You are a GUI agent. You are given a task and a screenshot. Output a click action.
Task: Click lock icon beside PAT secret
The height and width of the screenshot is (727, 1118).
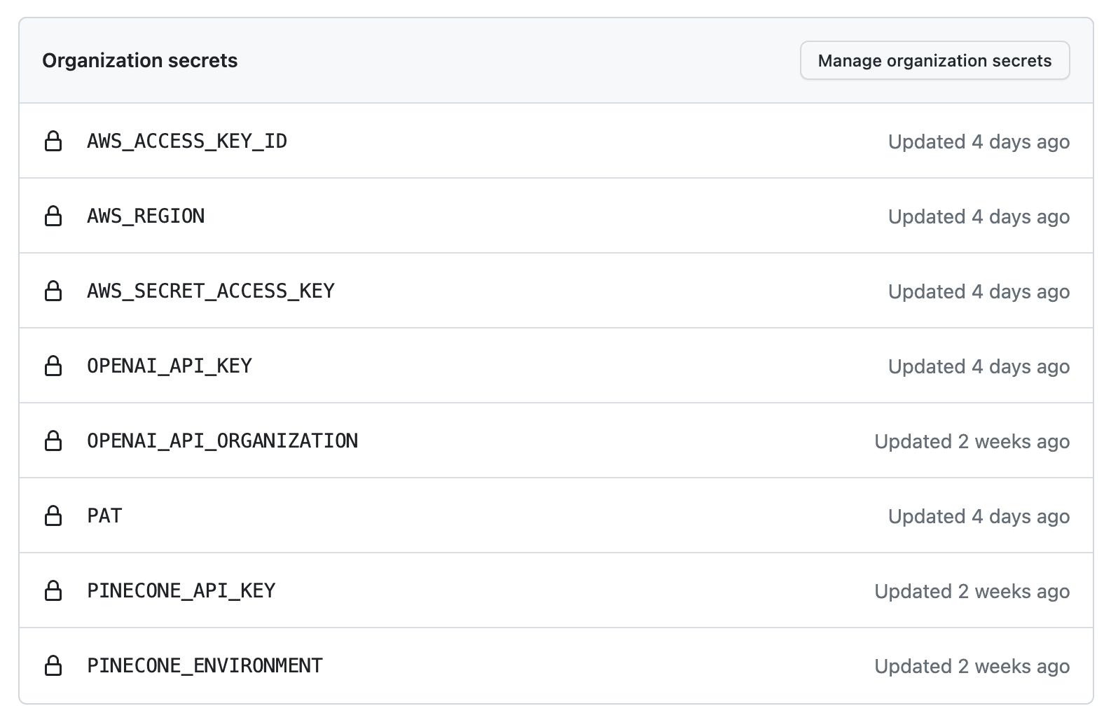53,516
